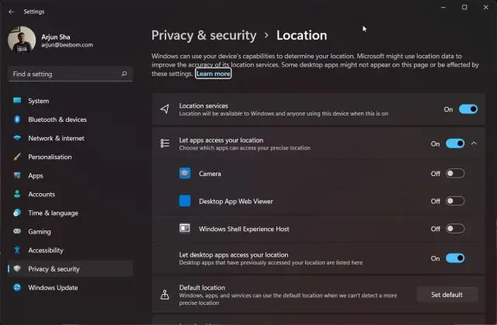This screenshot has height=325, width=497.
Task: Enable Camera location access toggle
Action: 455,174
